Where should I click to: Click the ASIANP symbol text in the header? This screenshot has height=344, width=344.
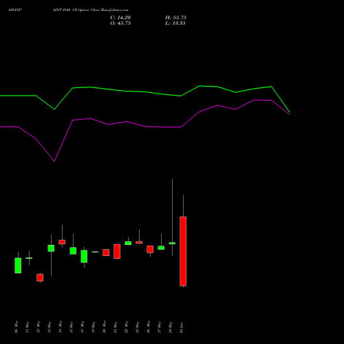pyautogui.click(x=15, y=10)
